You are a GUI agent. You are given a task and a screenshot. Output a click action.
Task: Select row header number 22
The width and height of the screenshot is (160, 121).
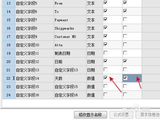pos(9,78)
